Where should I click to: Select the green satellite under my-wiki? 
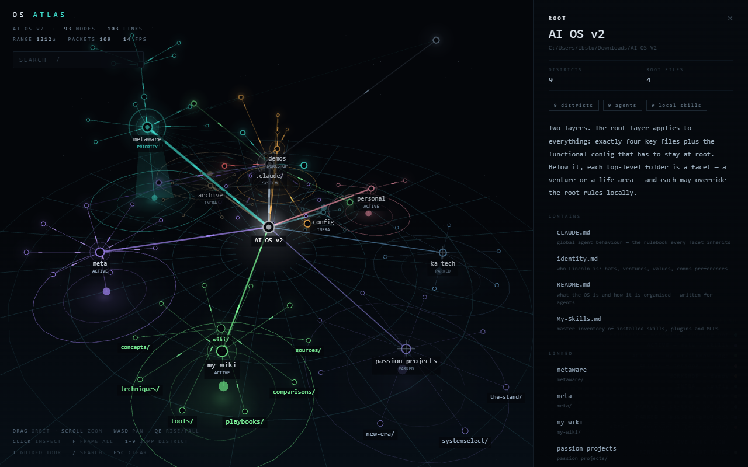pos(223,386)
